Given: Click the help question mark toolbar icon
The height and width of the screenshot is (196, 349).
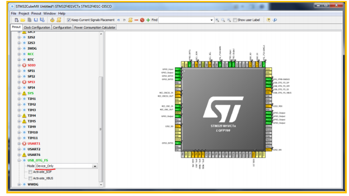Looking at the screenshot, I should (x=268, y=20).
